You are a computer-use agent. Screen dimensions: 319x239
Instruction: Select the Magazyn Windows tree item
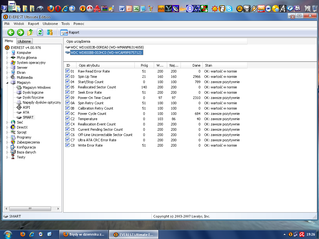point(37,87)
